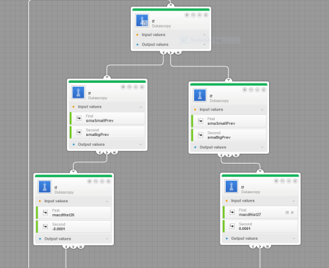Click the top input connector of the macdHist27 block

[x=260, y=171]
